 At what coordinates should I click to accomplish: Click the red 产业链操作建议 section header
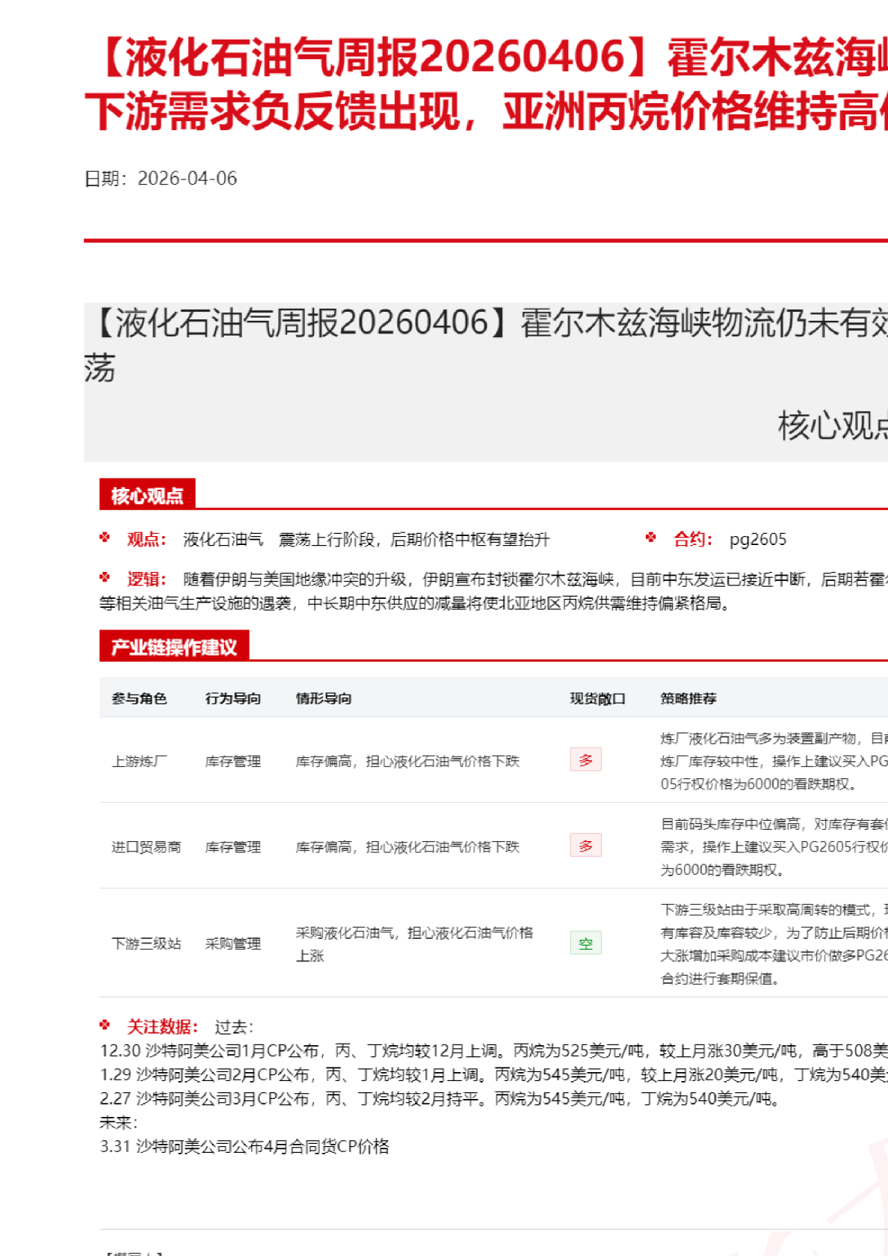(x=174, y=646)
